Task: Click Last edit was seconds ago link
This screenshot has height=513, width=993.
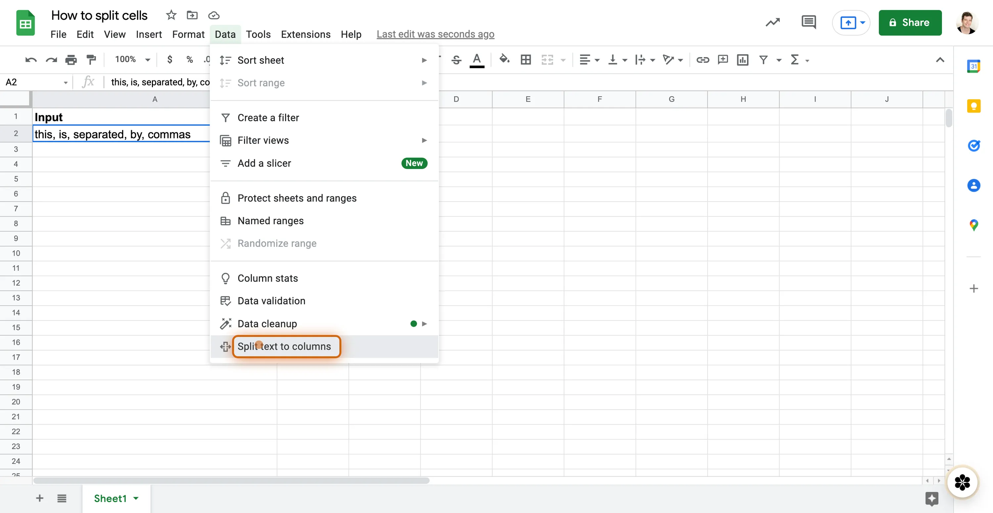Action: (435, 34)
